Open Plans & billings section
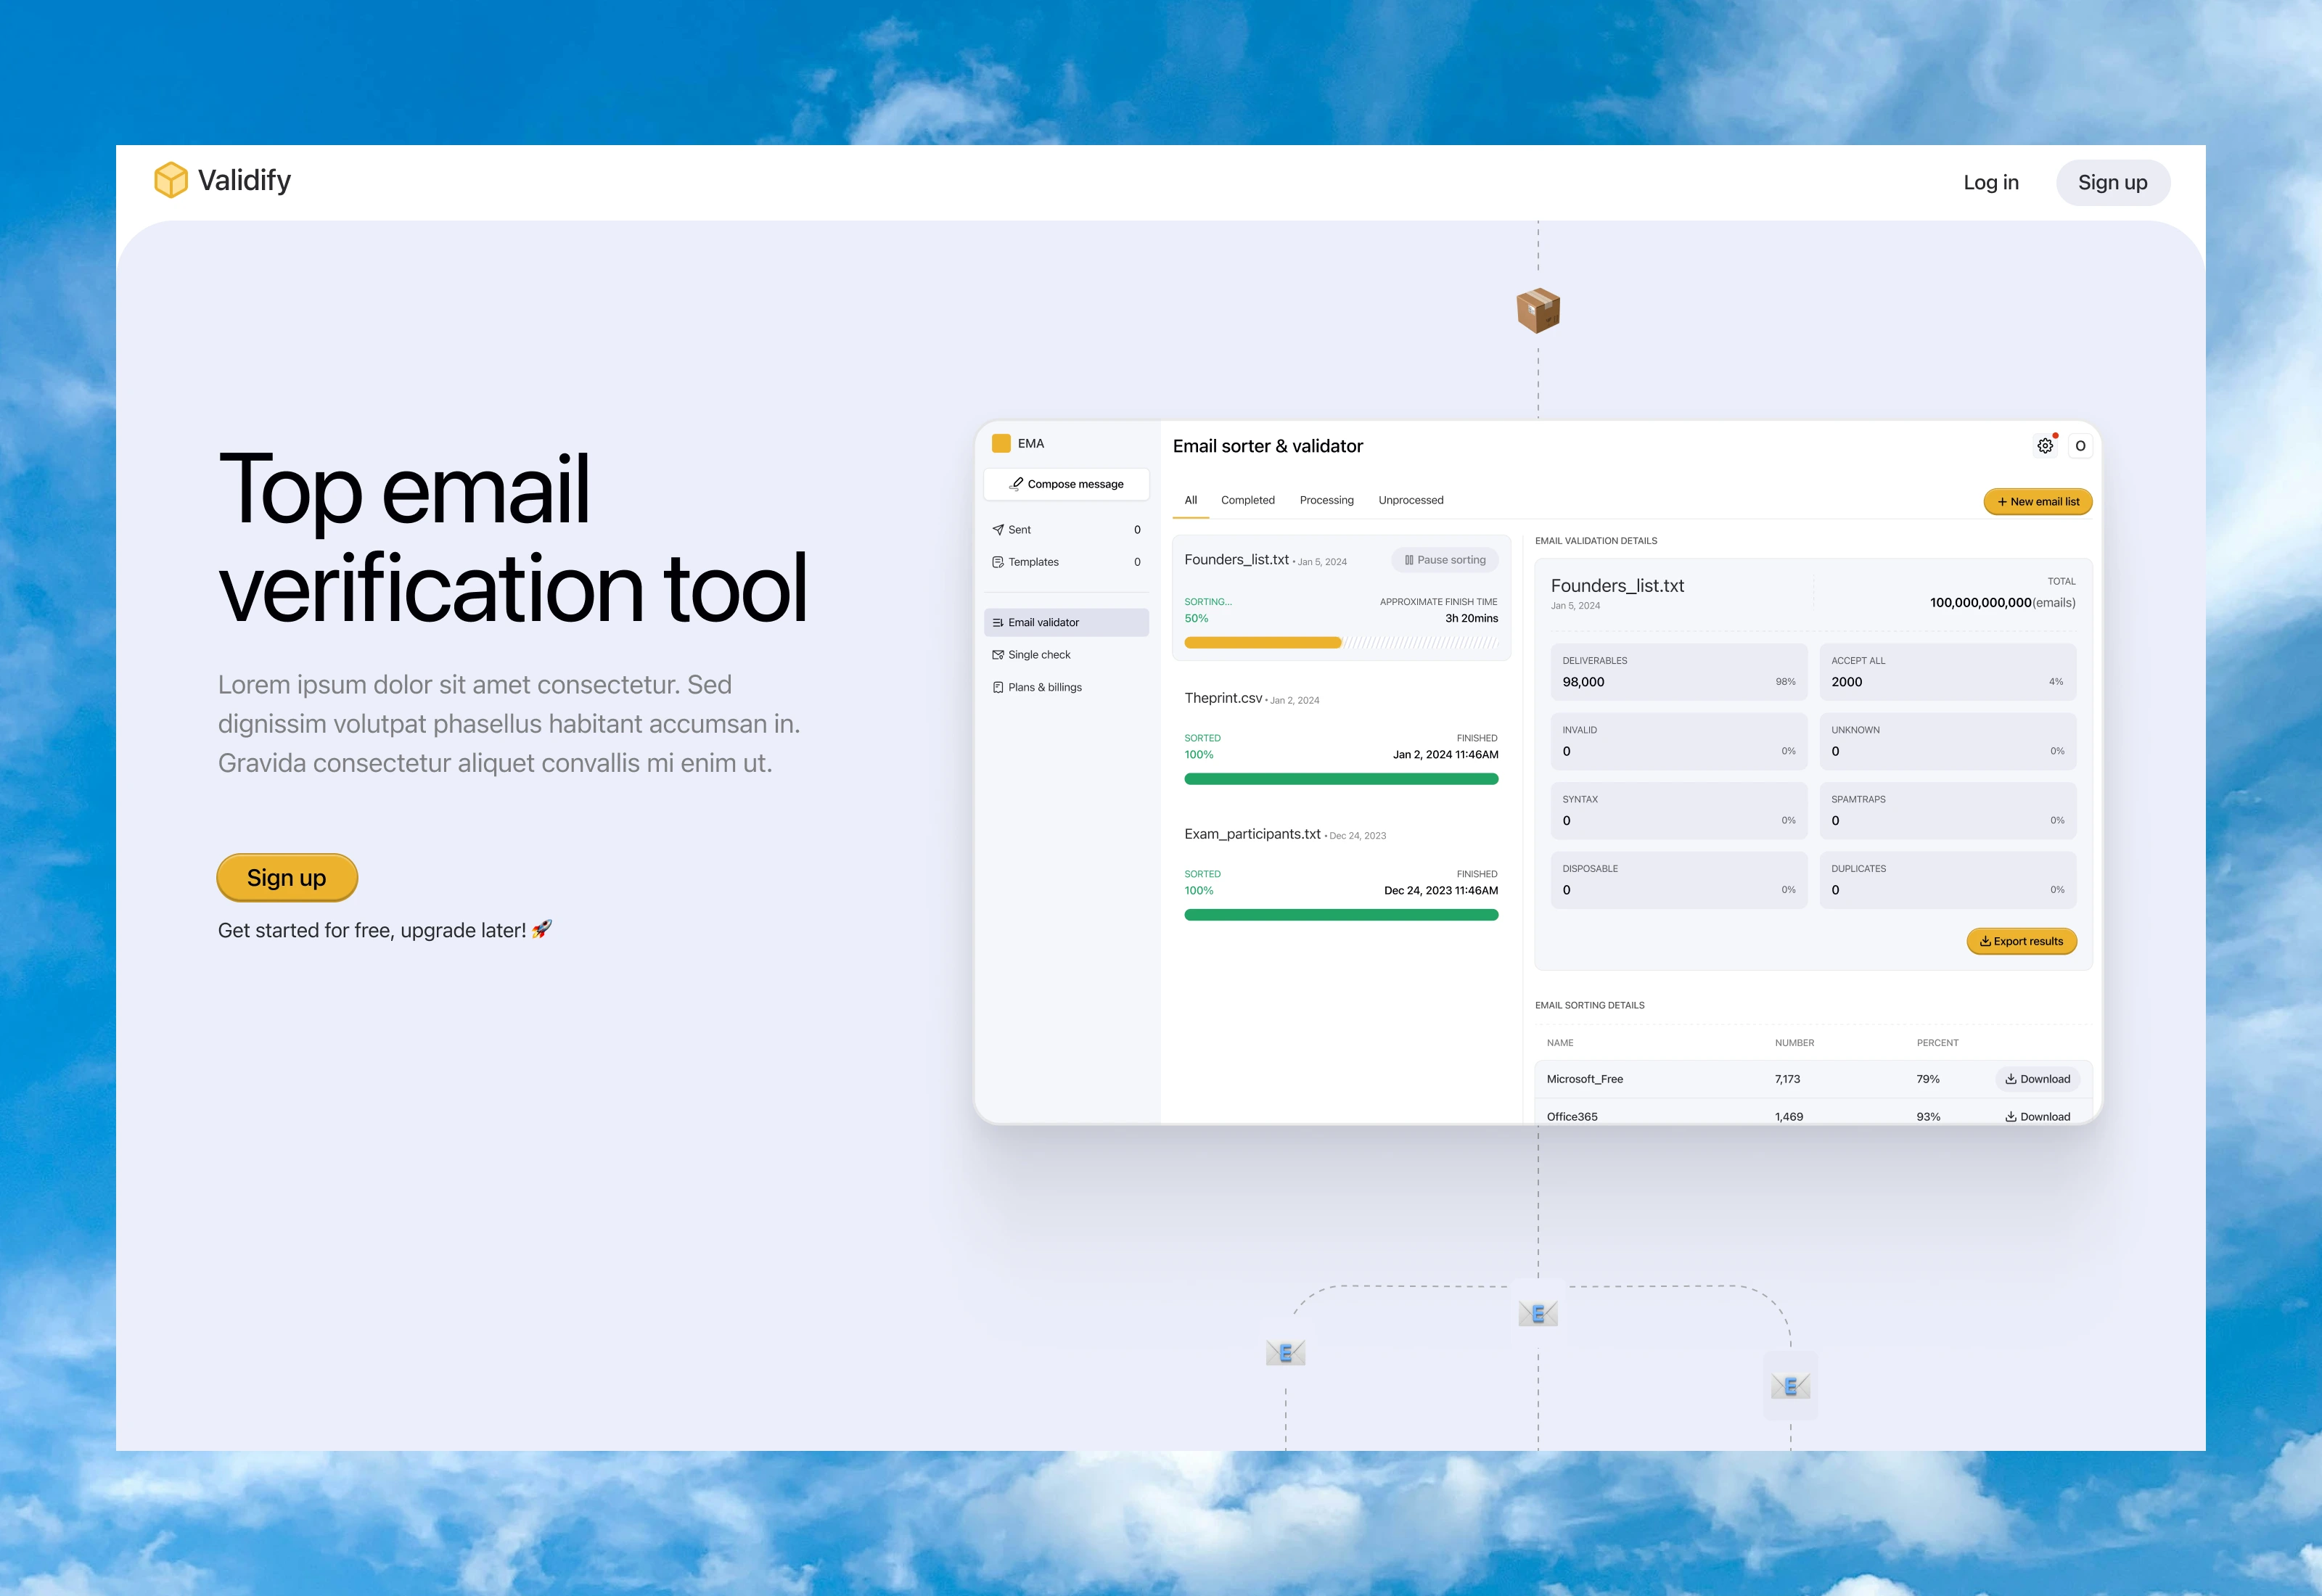This screenshot has width=2322, height=1596. [1044, 687]
